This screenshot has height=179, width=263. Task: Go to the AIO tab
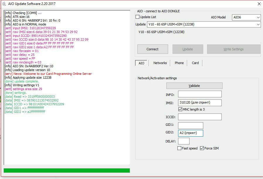click(x=141, y=63)
